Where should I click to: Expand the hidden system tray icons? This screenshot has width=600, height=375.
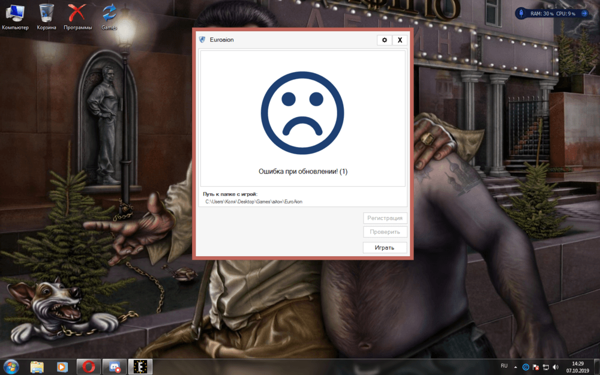[515, 367]
